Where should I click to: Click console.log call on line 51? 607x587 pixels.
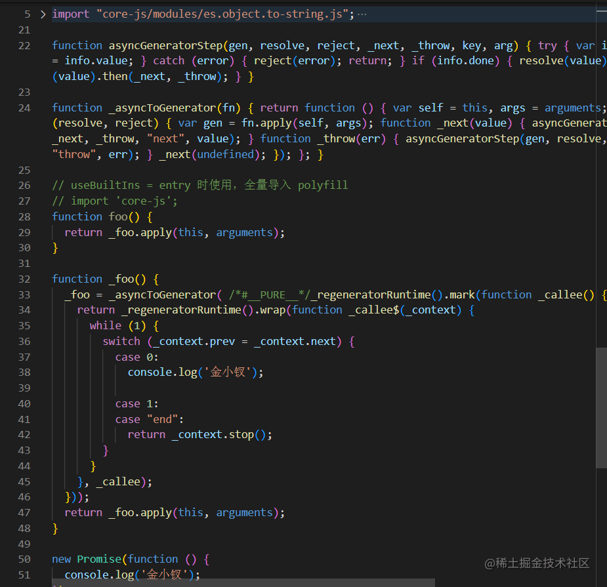133,575
